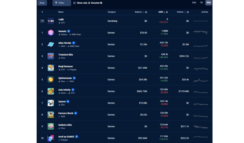Image resolution: width=244 pixels, height=143 pixels.
Task: Click the Ad badge on 1xBit row
Action: pos(42,21)
